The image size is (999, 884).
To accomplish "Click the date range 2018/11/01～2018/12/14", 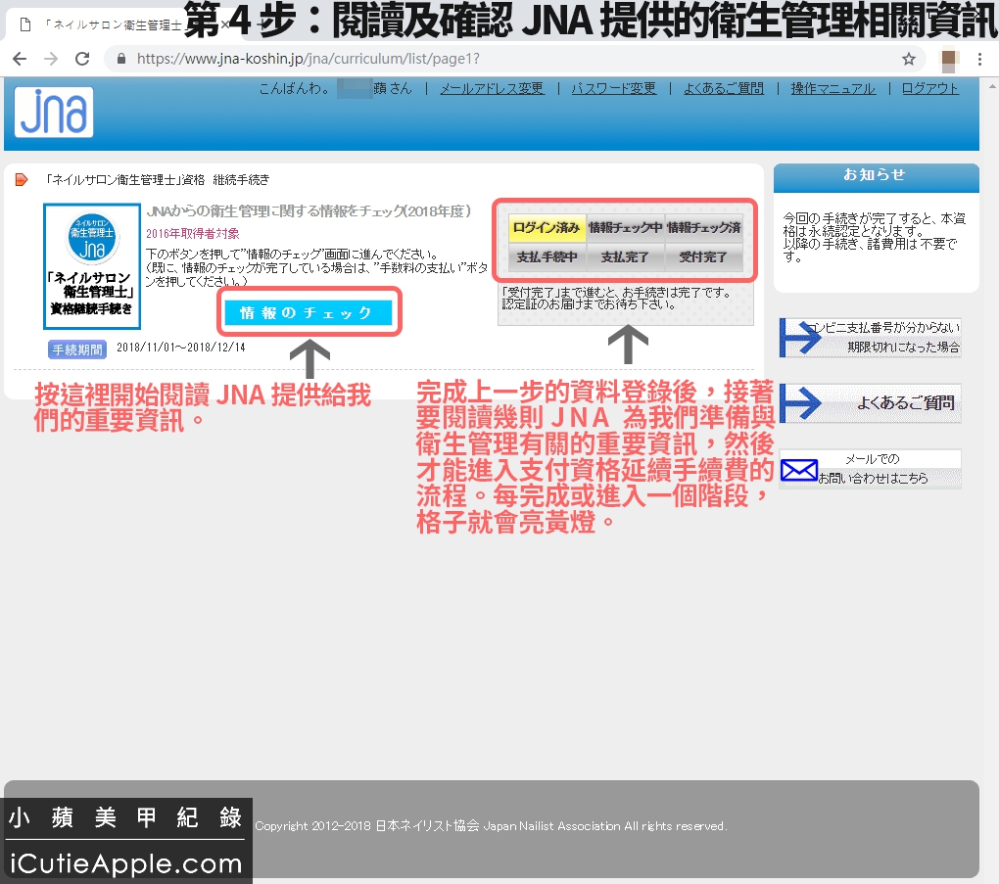I will (181, 348).
